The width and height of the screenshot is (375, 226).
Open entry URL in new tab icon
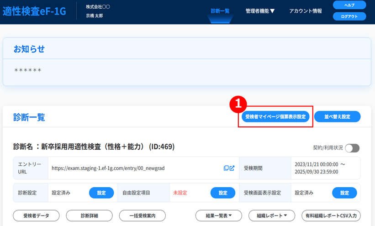tap(232, 168)
